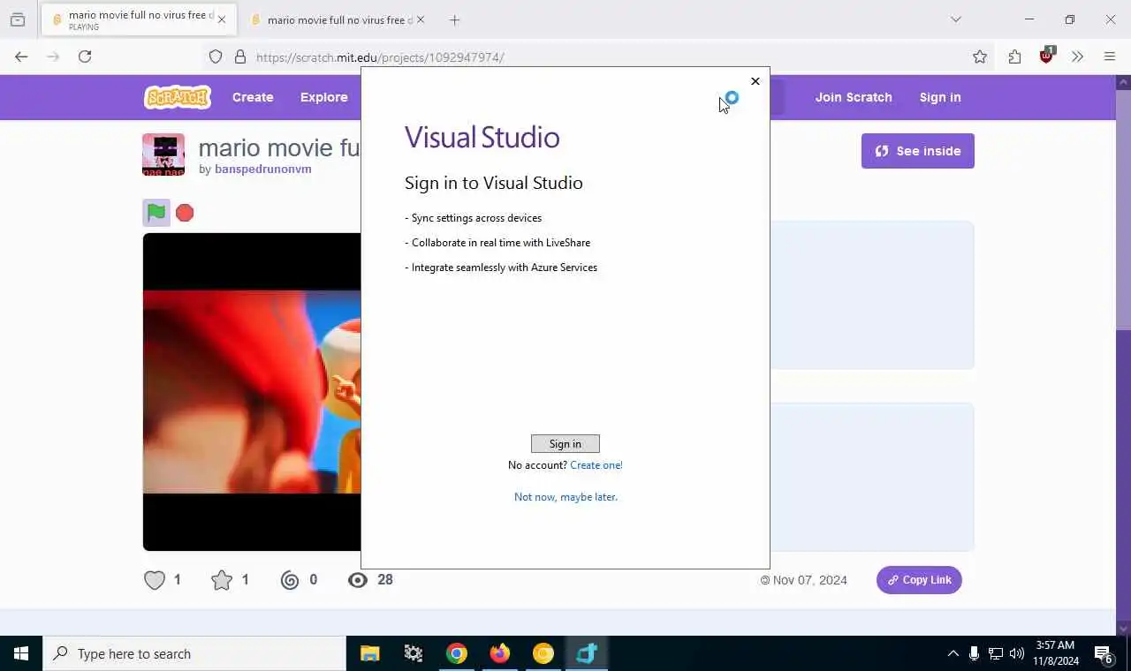Click the See inside button
The image size is (1131, 671).
coord(918,151)
